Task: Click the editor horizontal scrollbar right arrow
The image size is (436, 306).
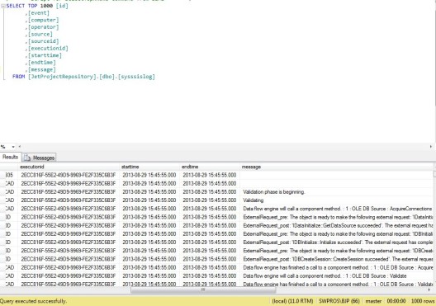Action: (x=431, y=147)
